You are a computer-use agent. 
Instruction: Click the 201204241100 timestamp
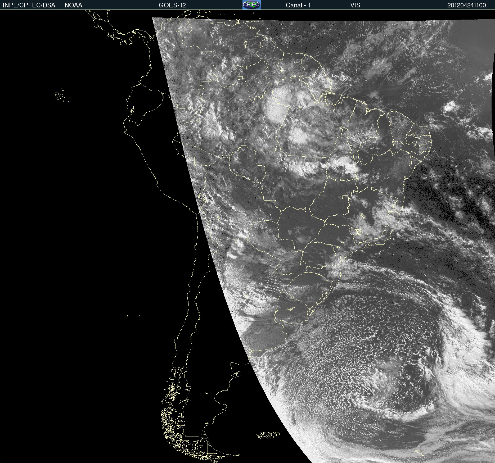coord(467,5)
